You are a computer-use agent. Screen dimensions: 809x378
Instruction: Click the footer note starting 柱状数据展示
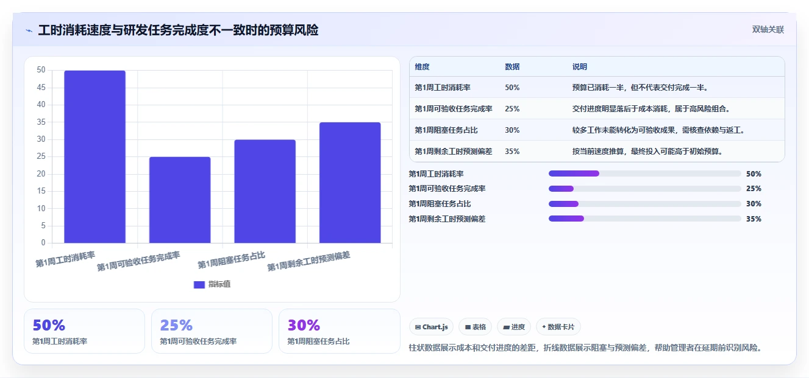tap(585, 348)
